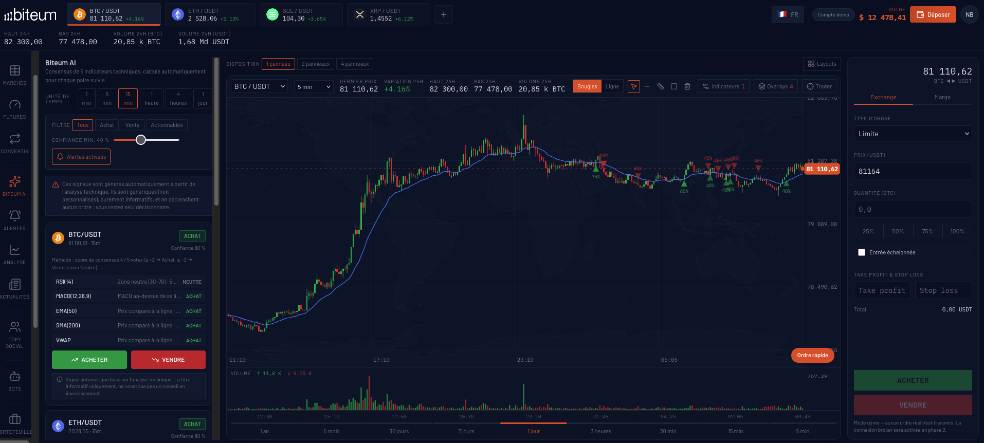
Task: Click Ordre rapide button
Action: [x=813, y=355]
